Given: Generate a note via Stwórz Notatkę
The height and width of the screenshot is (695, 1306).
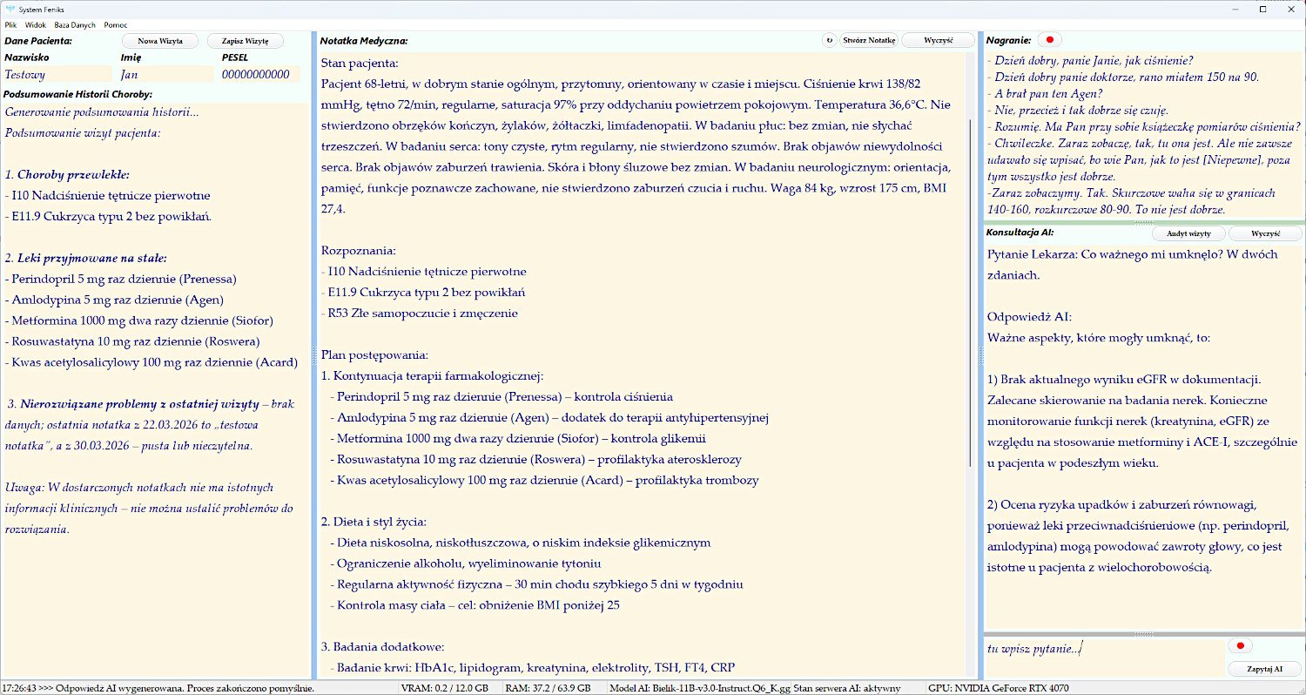Looking at the screenshot, I should [x=869, y=39].
